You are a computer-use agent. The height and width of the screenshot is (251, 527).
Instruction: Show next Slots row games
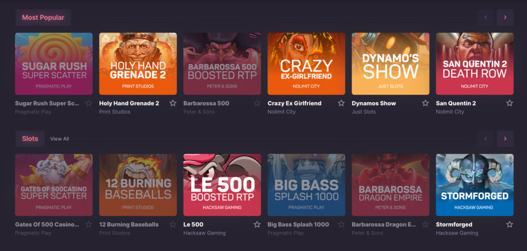(505, 139)
